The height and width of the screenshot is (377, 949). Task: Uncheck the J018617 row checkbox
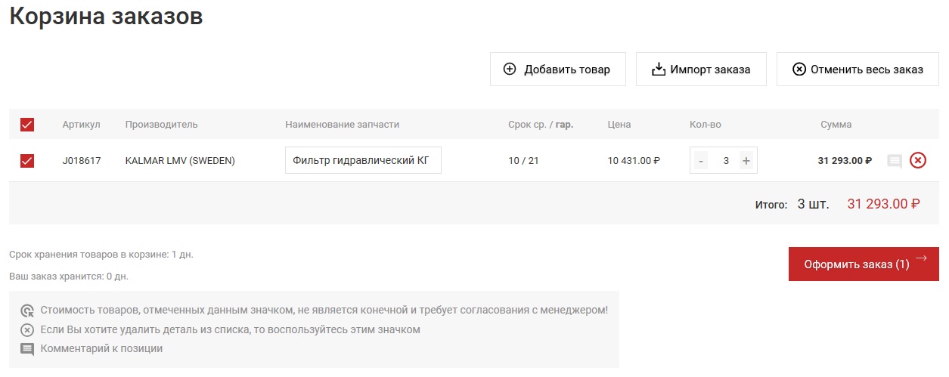point(27,160)
